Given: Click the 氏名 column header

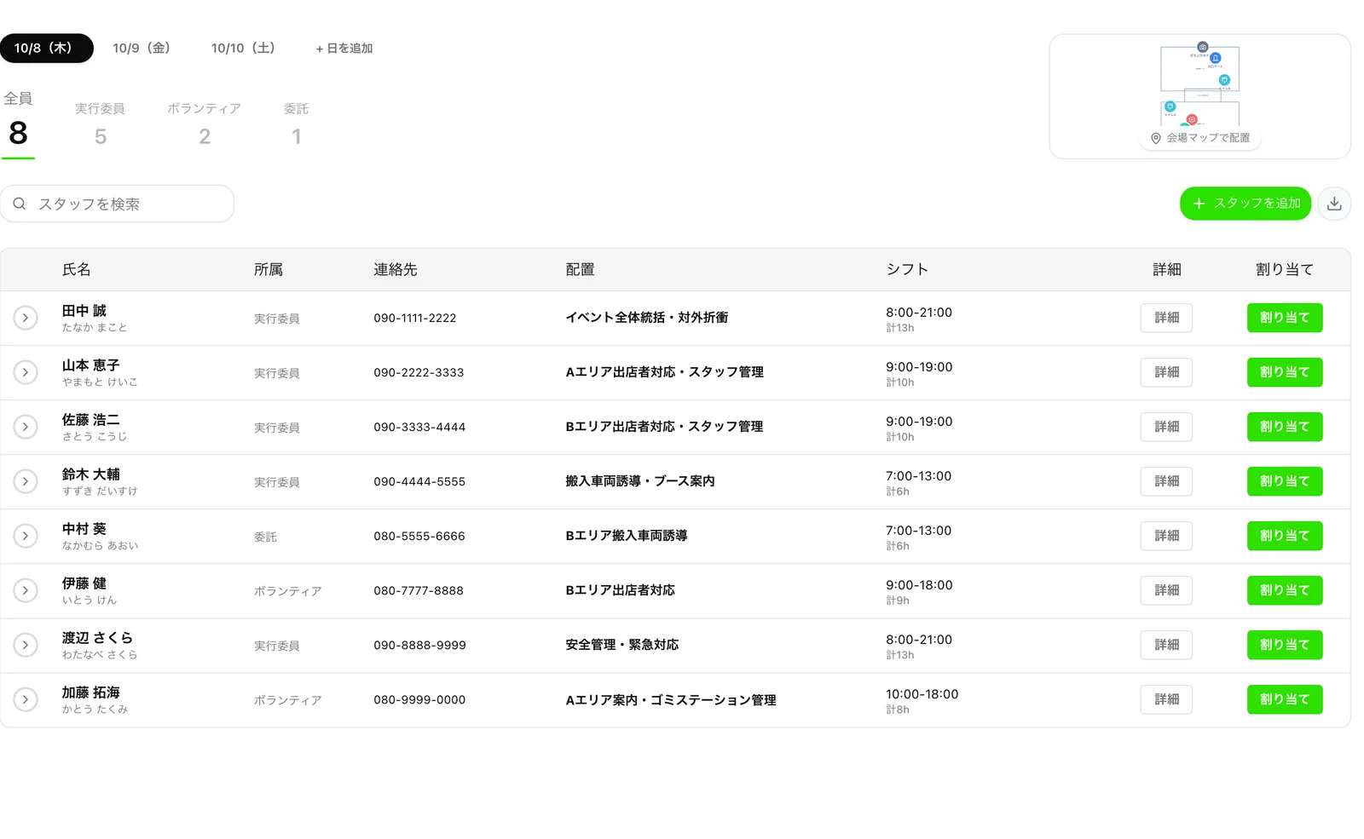Looking at the screenshot, I should tap(76, 270).
